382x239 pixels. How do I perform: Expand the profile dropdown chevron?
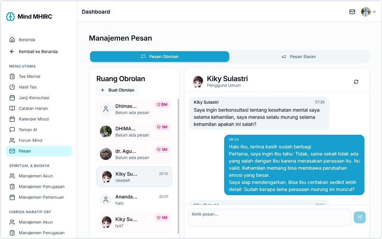374,12
